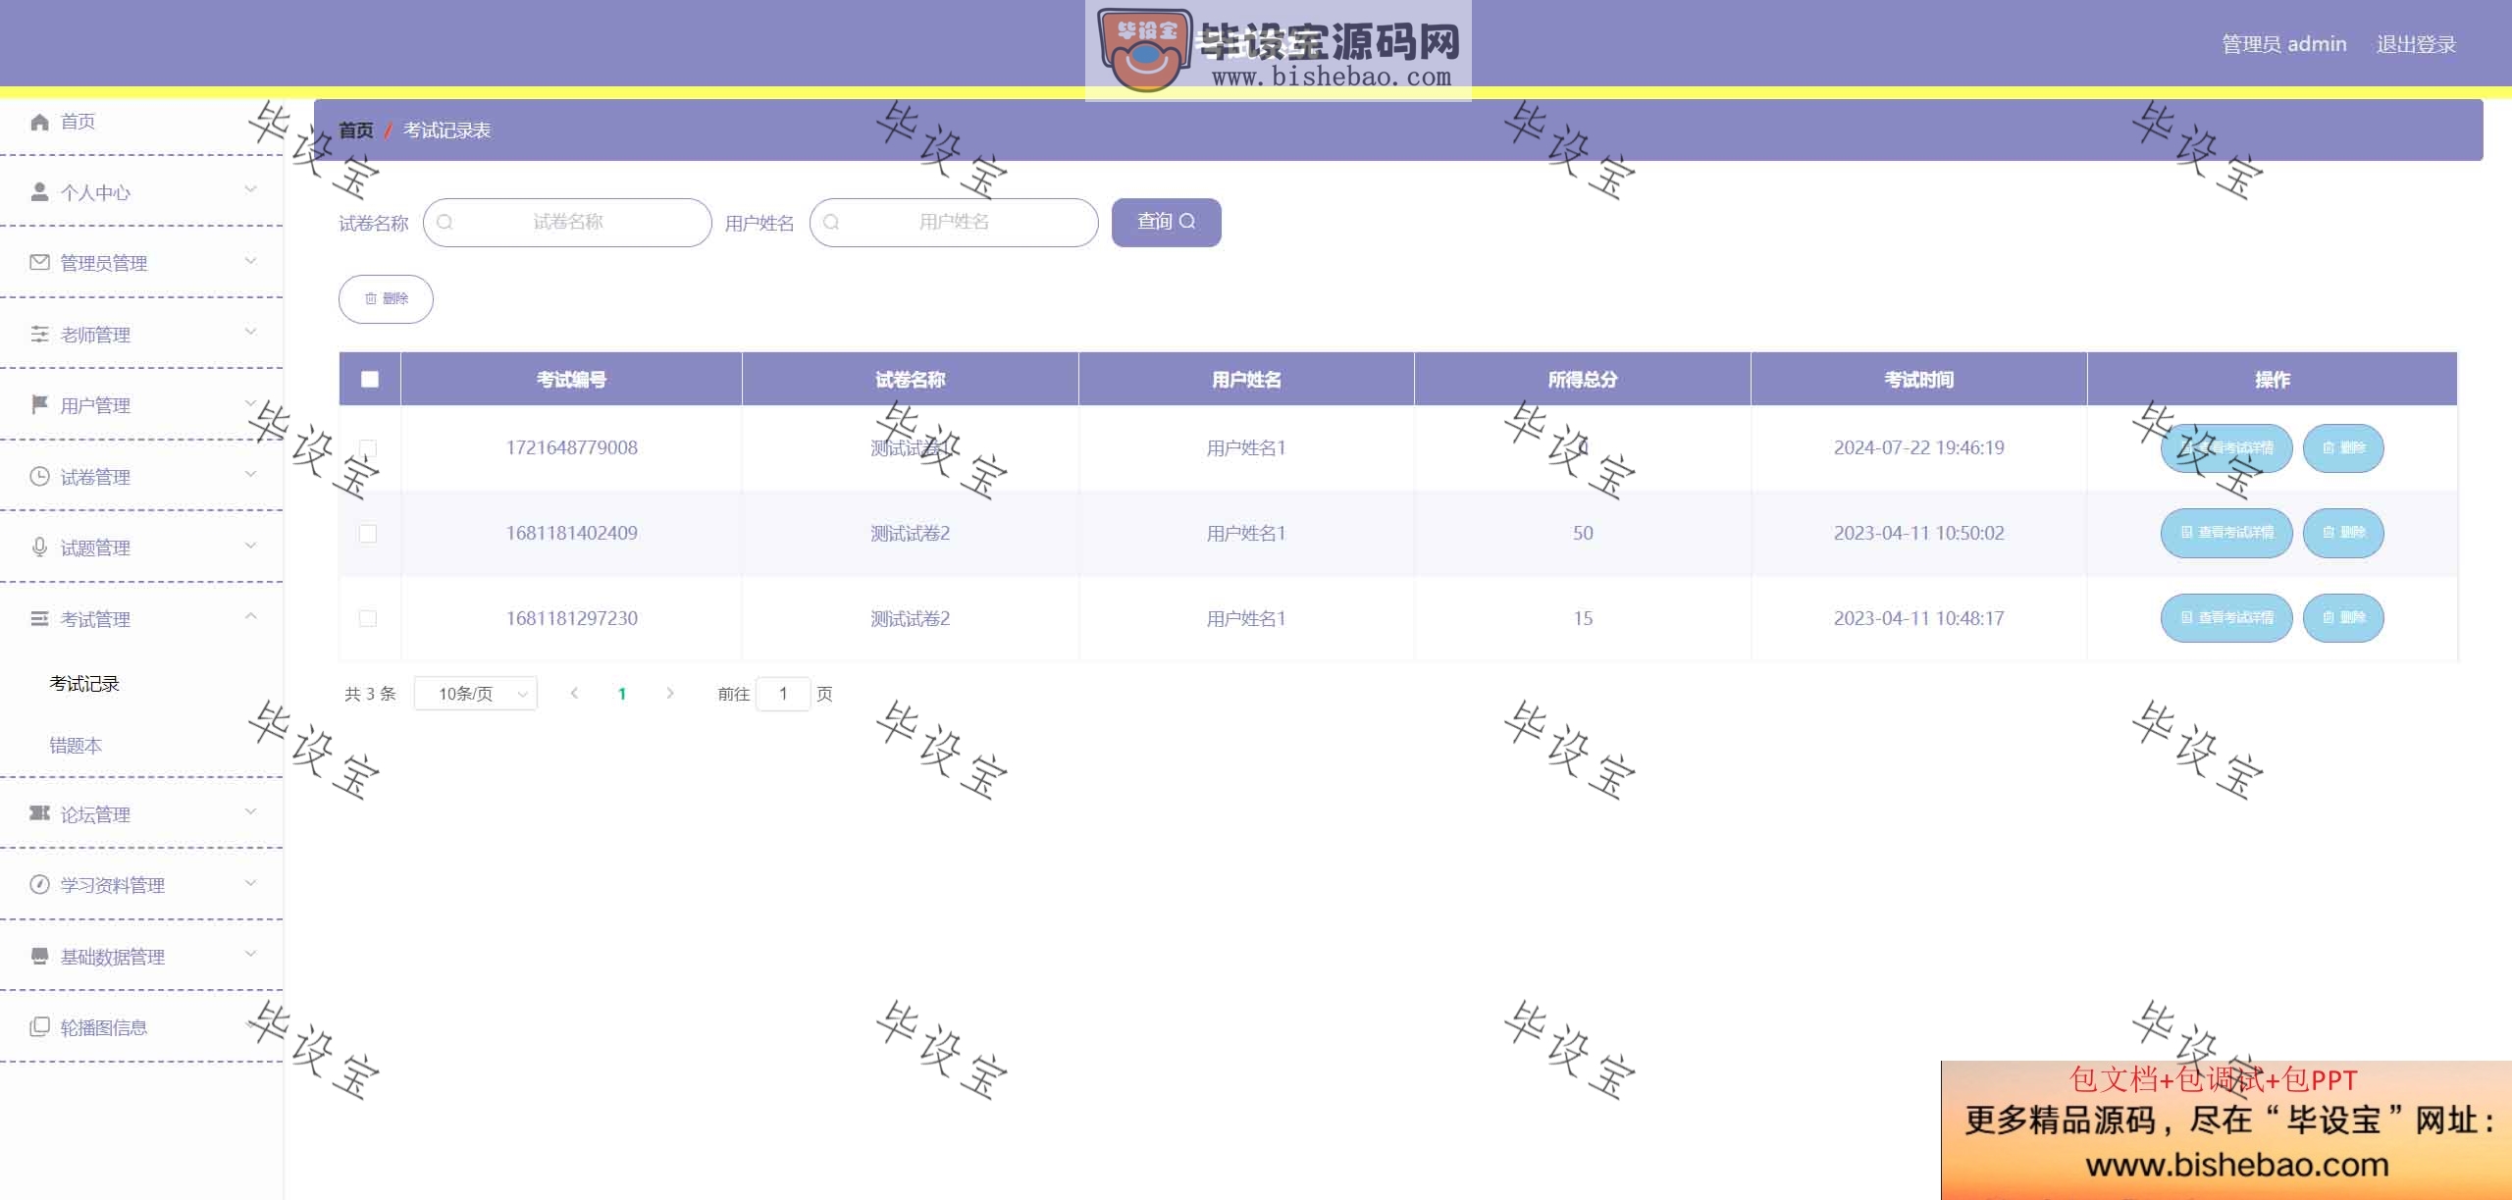
Task: Click trash icon on the batch 删除 button
Action: click(371, 298)
